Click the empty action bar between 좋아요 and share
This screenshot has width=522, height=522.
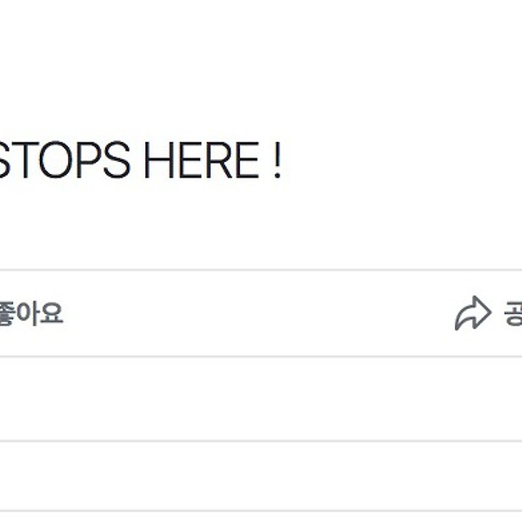pos(259,313)
